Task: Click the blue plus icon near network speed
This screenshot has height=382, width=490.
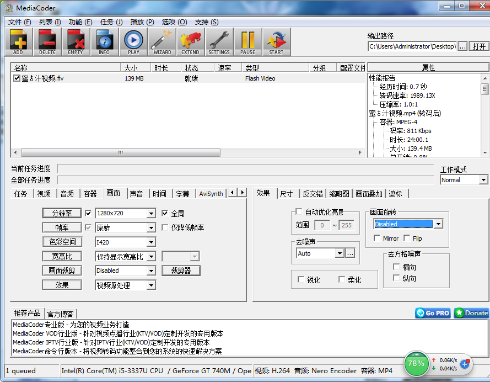Action: click(x=465, y=364)
